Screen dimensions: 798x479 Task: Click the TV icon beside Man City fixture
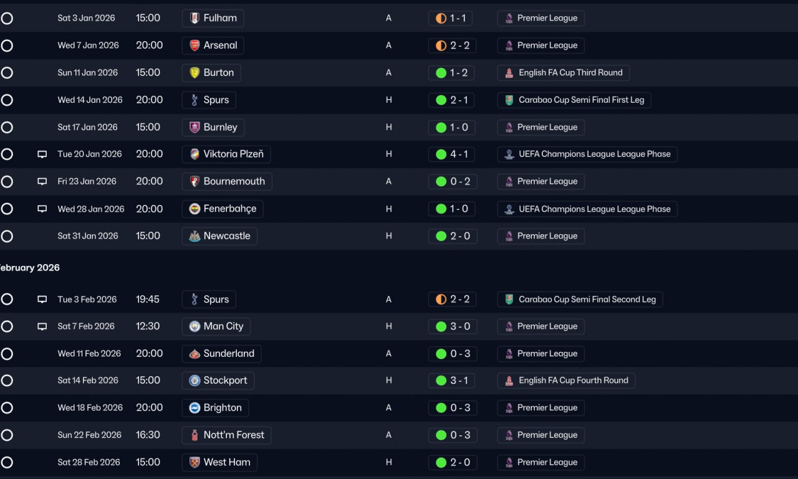tap(42, 326)
